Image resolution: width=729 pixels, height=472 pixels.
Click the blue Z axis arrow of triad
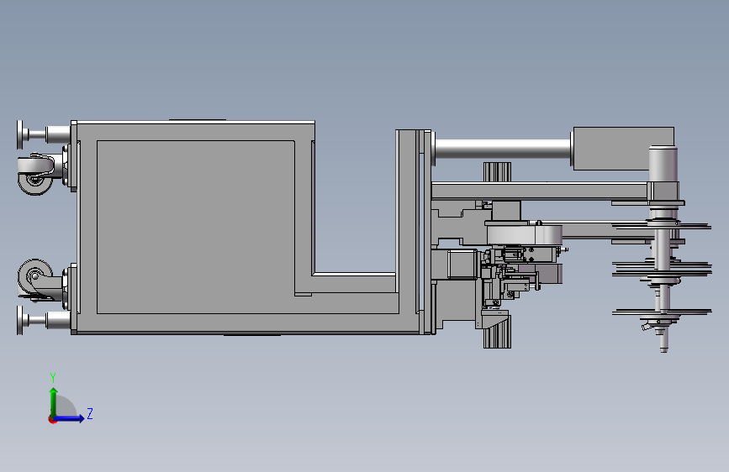point(70,418)
